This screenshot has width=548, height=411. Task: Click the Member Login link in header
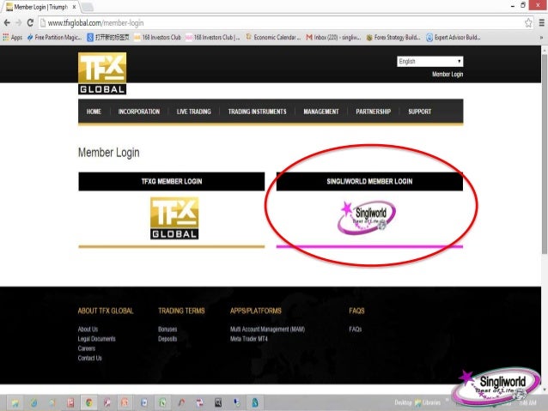tap(448, 74)
